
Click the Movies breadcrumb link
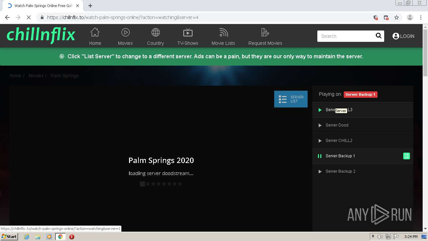pos(36,76)
